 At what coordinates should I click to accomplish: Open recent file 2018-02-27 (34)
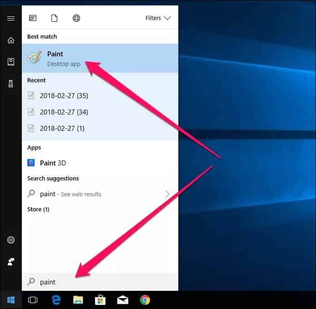[x=100, y=112]
